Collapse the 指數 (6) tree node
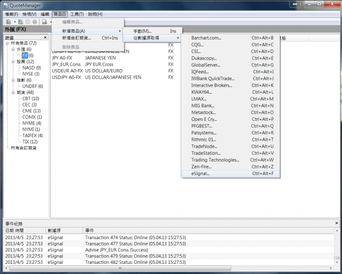This screenshot has height=274, width=342. click(x=13, y=80)
